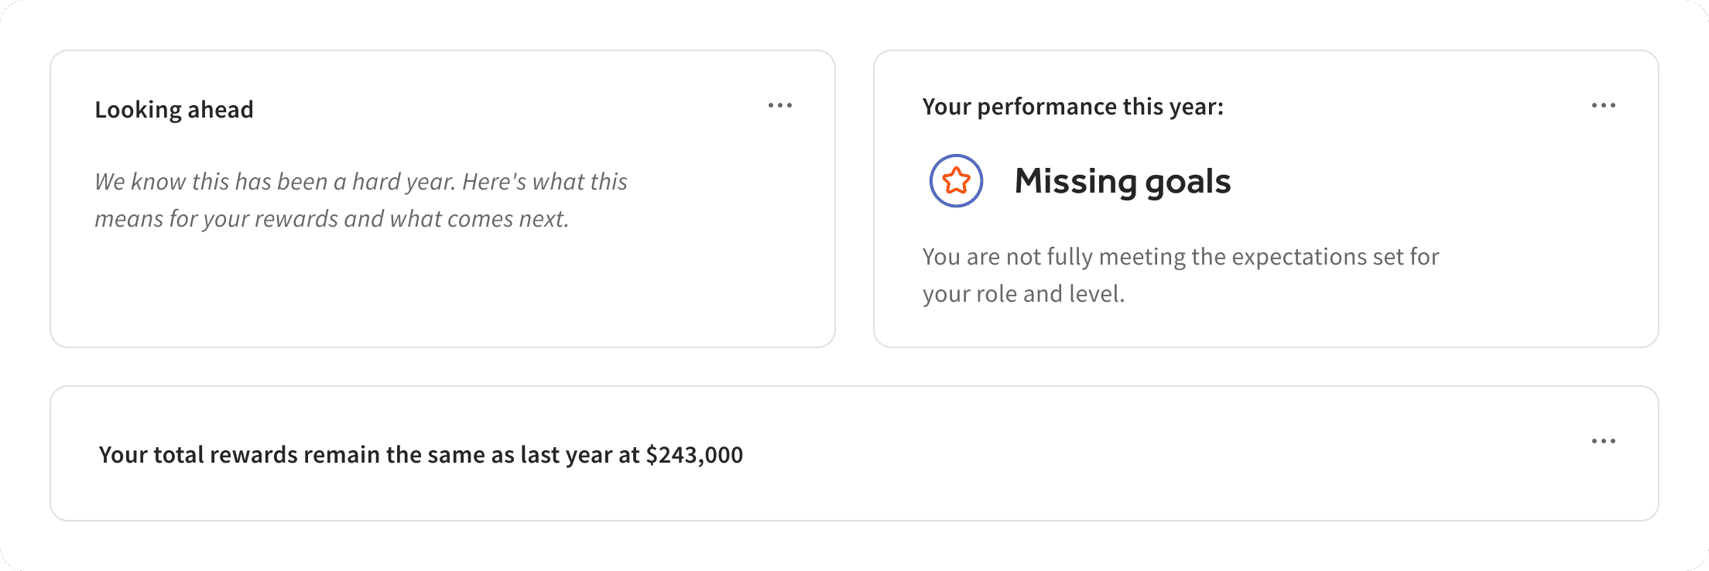Click the "Your performance this year:" heading
Screen dimensions: 1709x571
(1072, 107)
